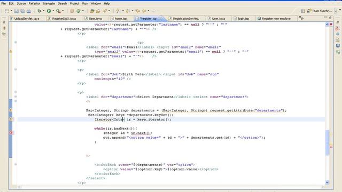Click the Search flashlight toolbar icon

(x=105, y=11)
